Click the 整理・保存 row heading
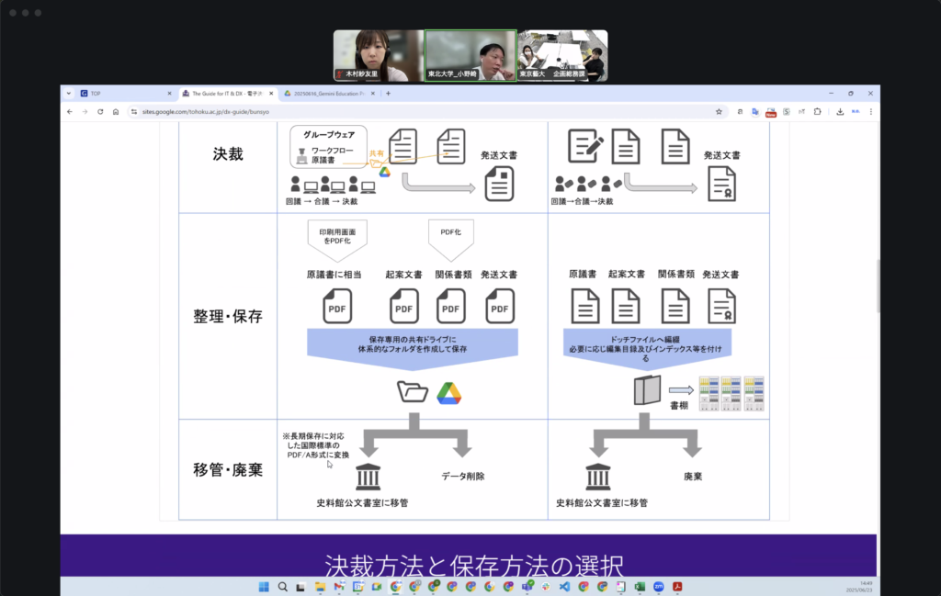941x596 pixels. (228, 317)
